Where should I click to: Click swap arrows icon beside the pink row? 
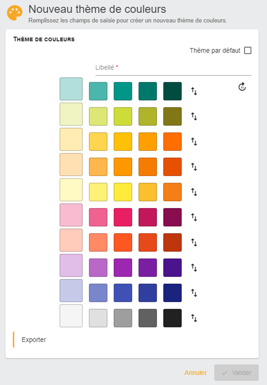[x=194, y=217]
